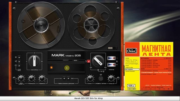The height and width of the screenshot is (101, 180).
Task: Select track 8 at the end of the list
Action: pos(156,74)
